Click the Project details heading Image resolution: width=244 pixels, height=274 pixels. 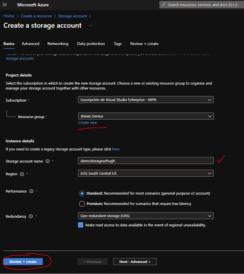pyautogui.click(x=19, y=75)
